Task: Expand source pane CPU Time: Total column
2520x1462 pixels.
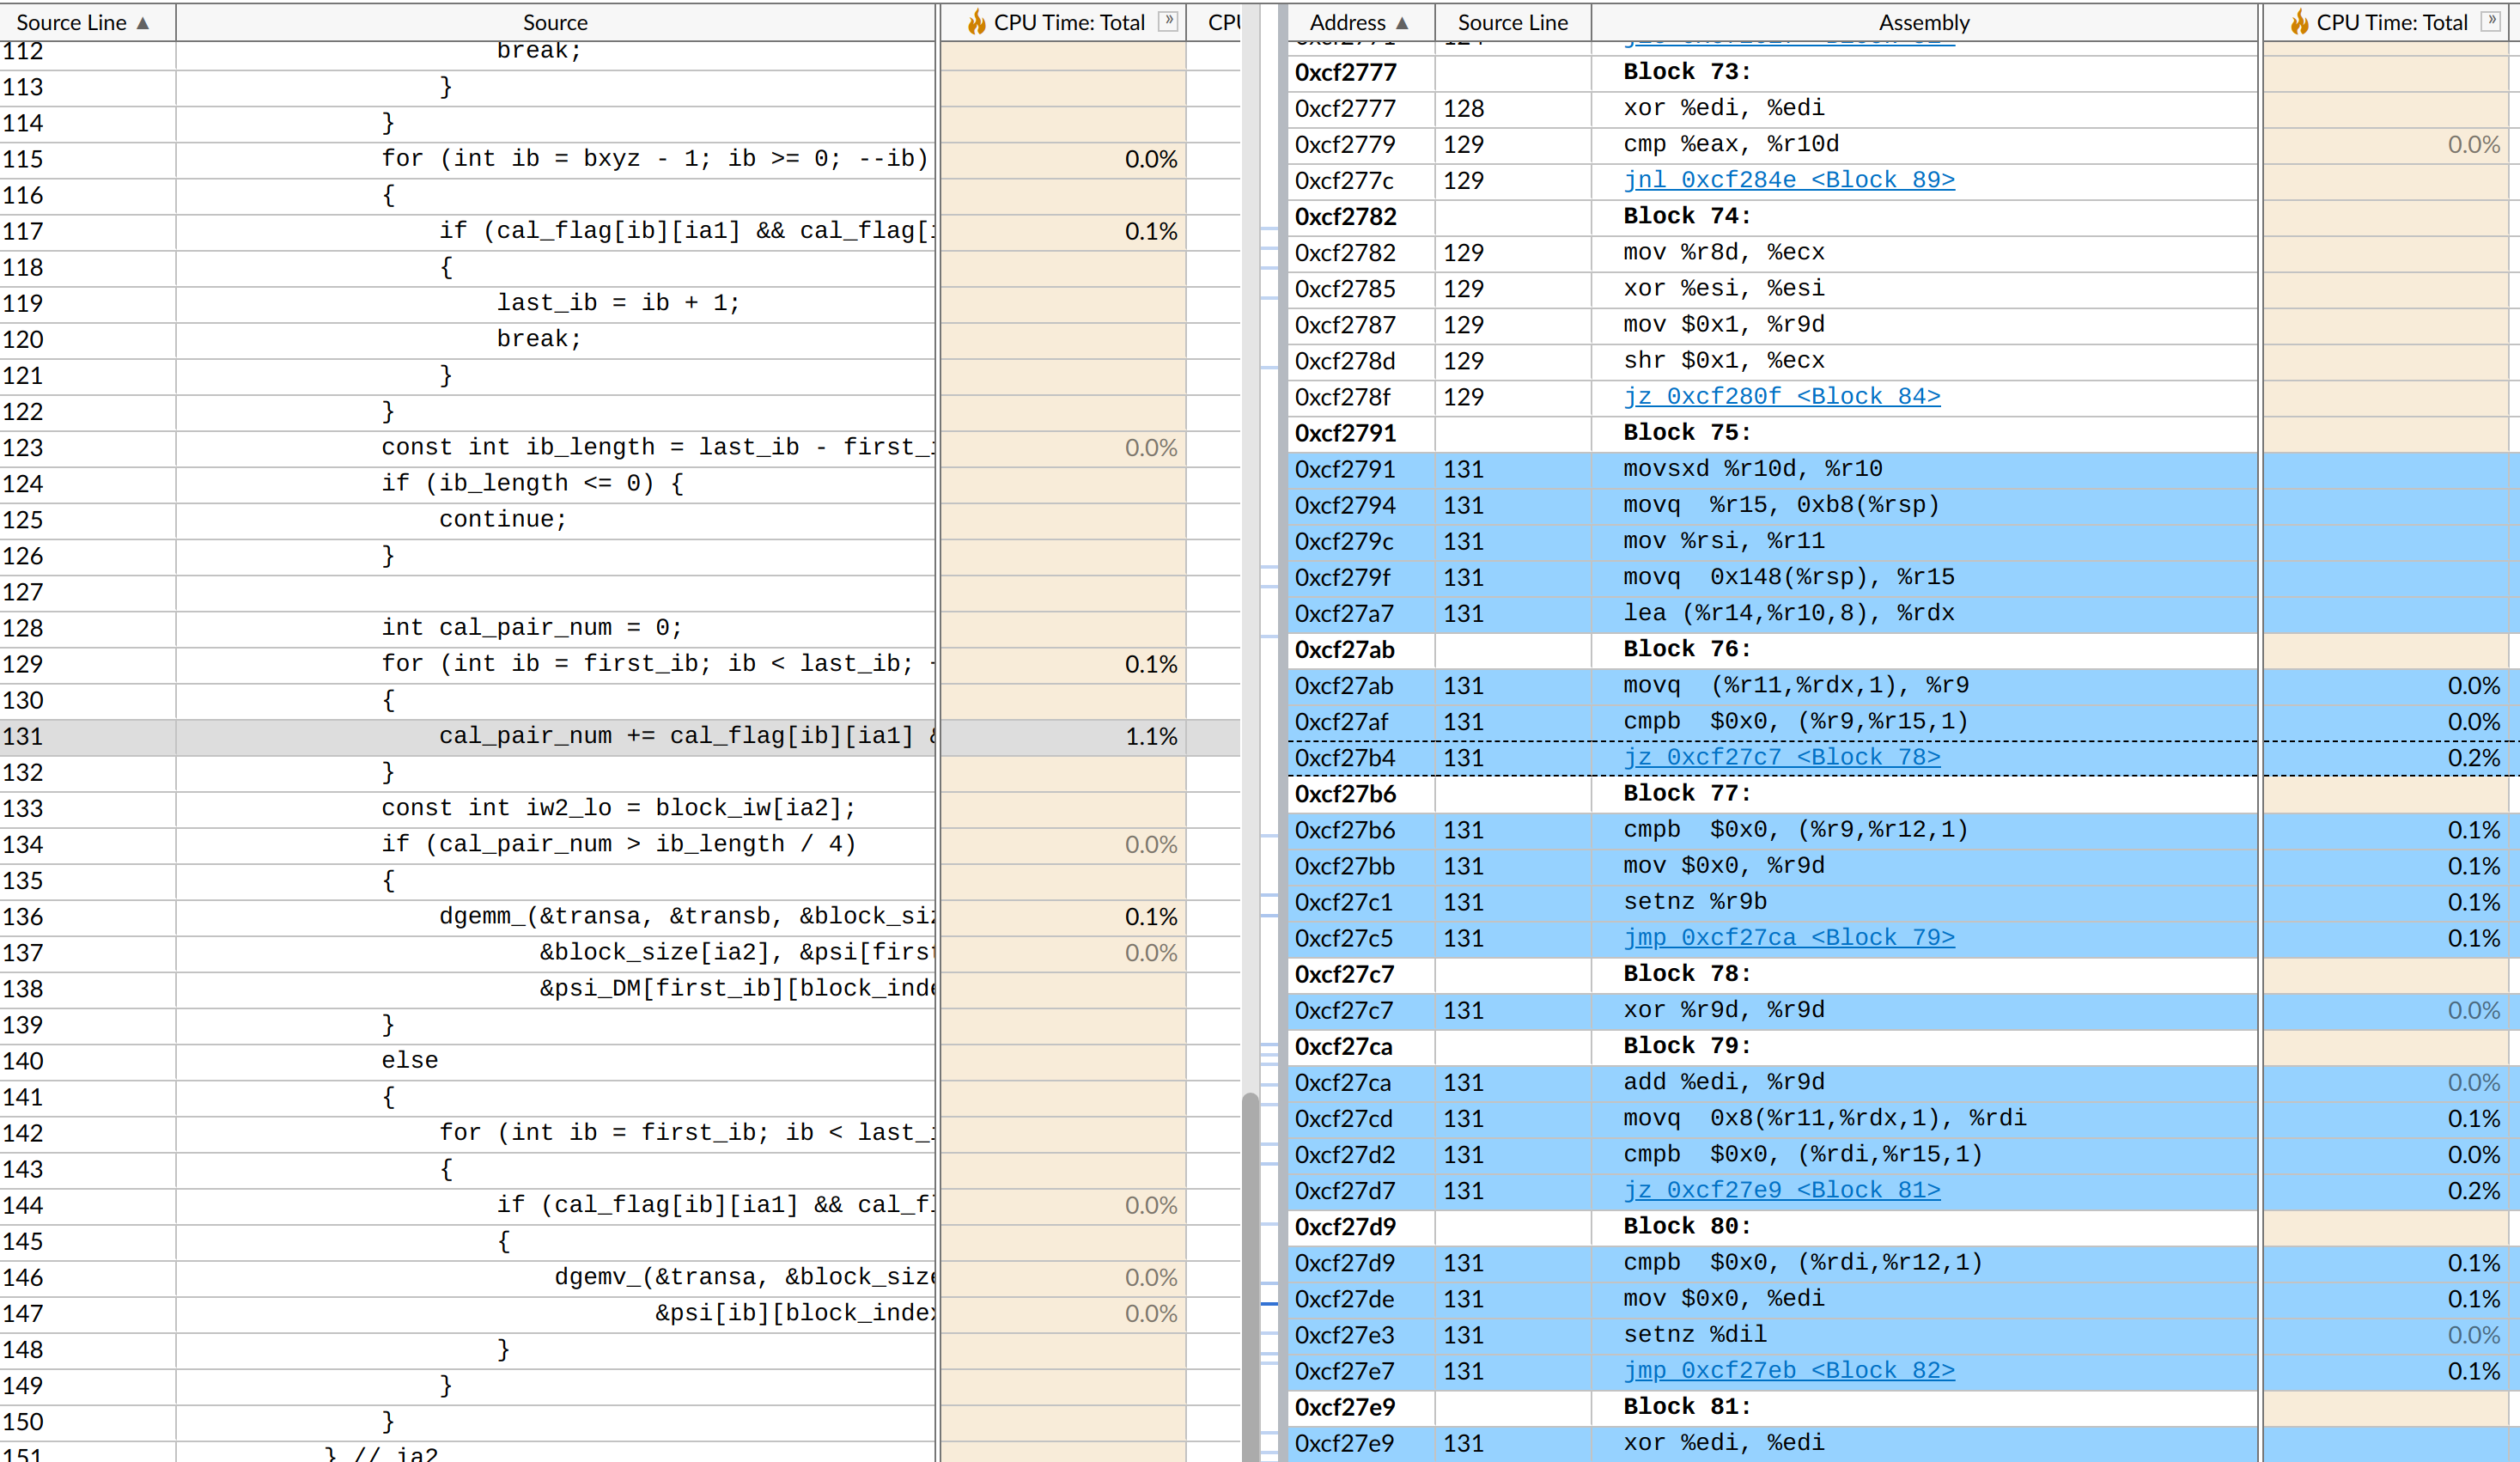Action: coord(1167,21)
